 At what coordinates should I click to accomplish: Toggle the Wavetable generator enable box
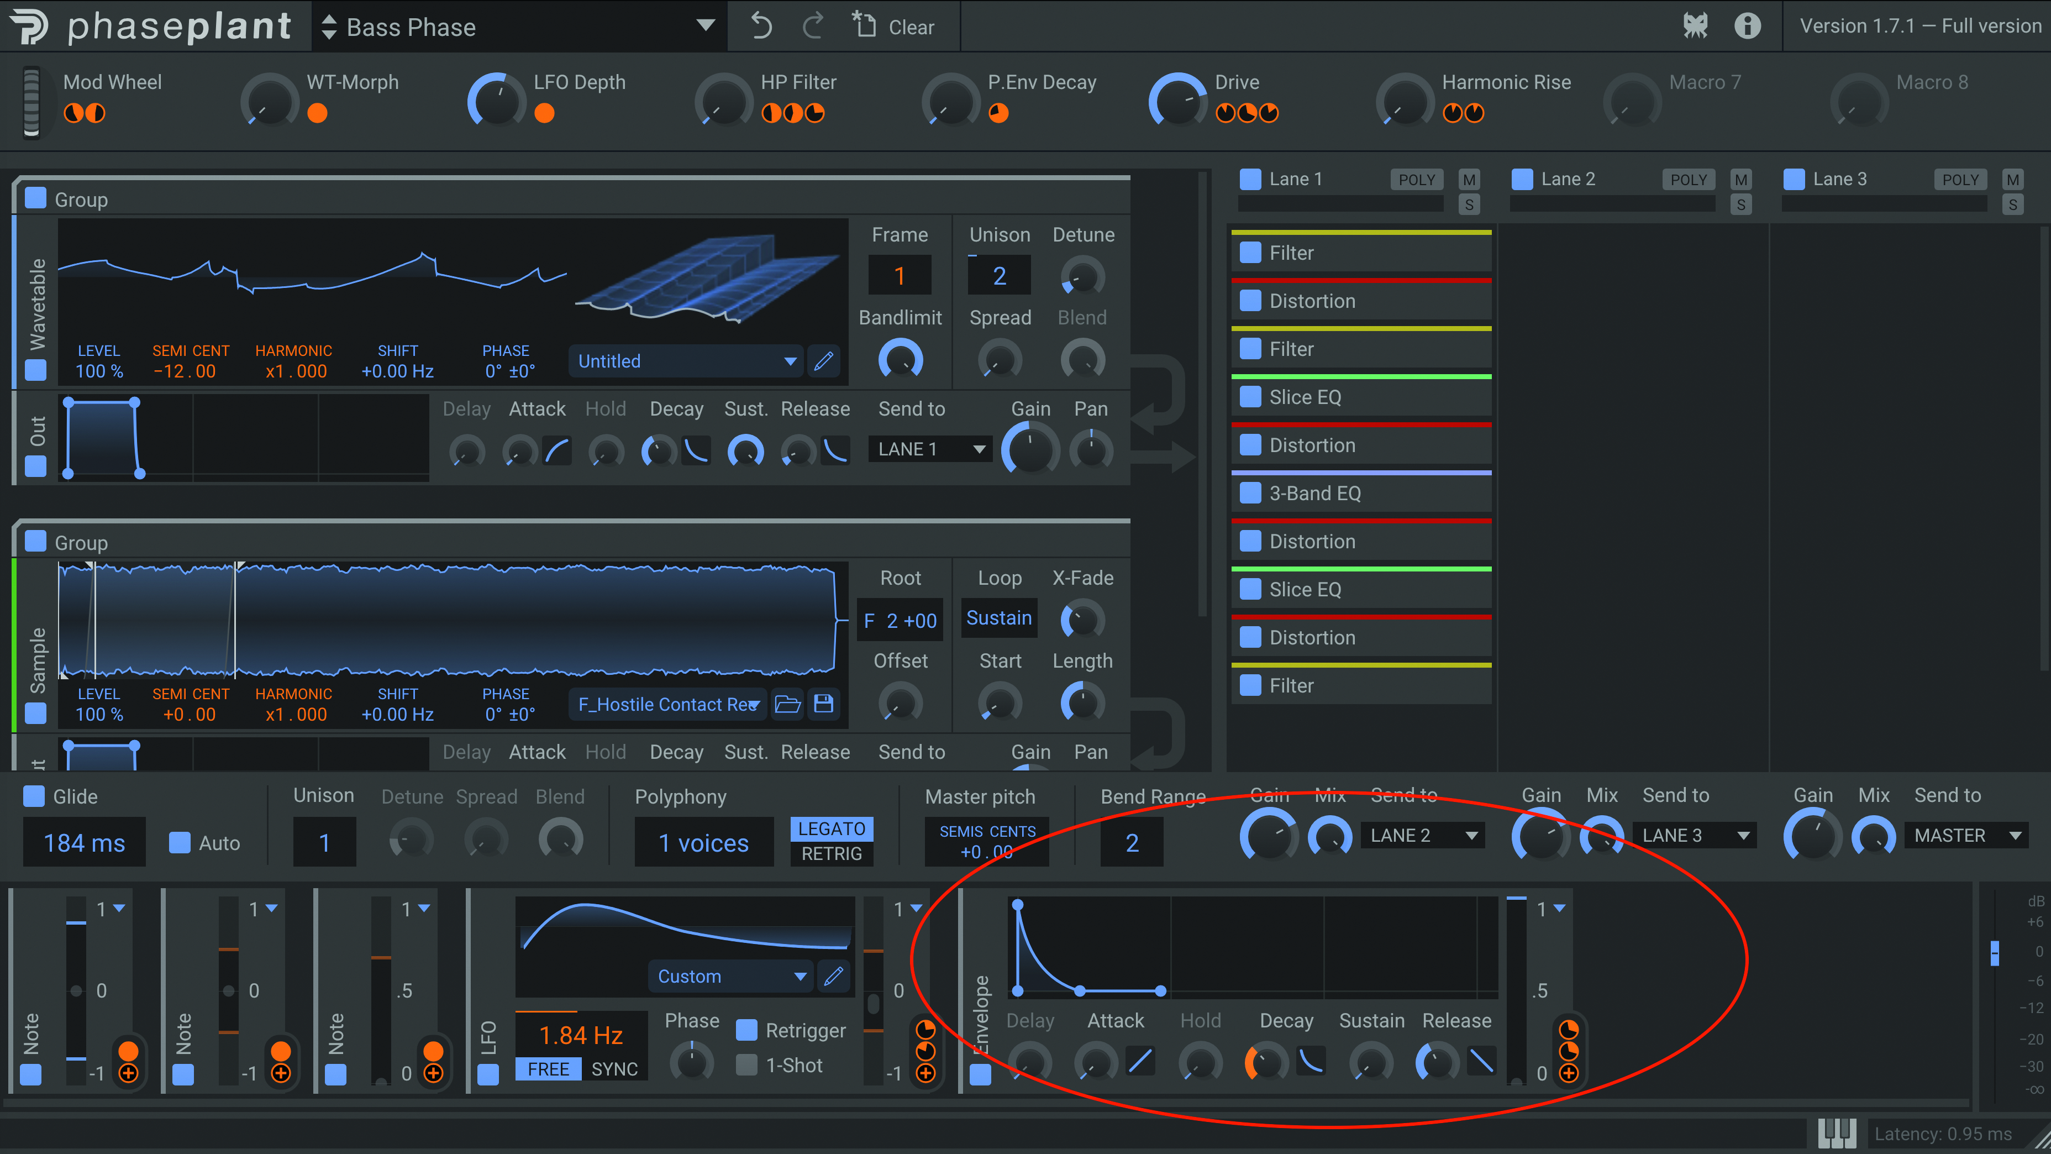tap(36, 370)
